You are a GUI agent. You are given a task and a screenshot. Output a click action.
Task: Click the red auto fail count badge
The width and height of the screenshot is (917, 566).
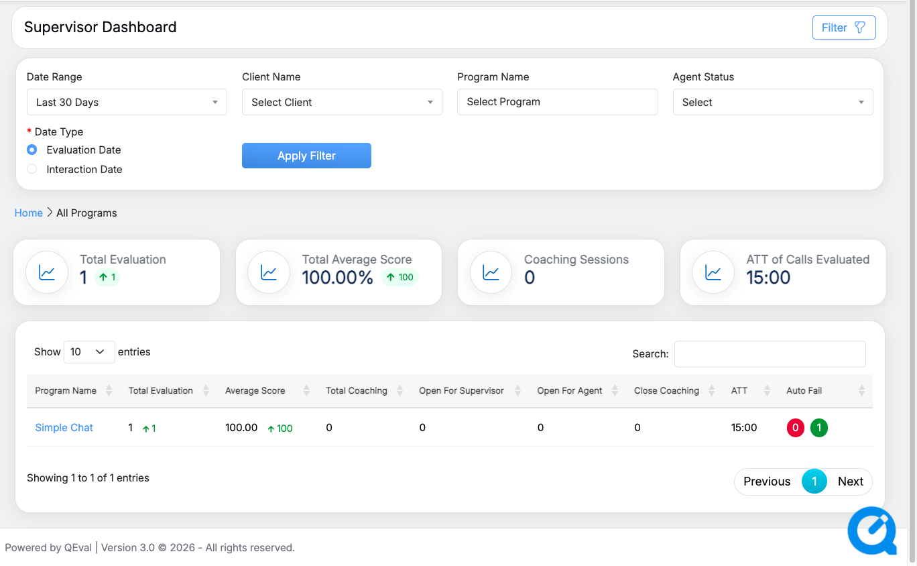pyautogui.click(x=796, y=428)
